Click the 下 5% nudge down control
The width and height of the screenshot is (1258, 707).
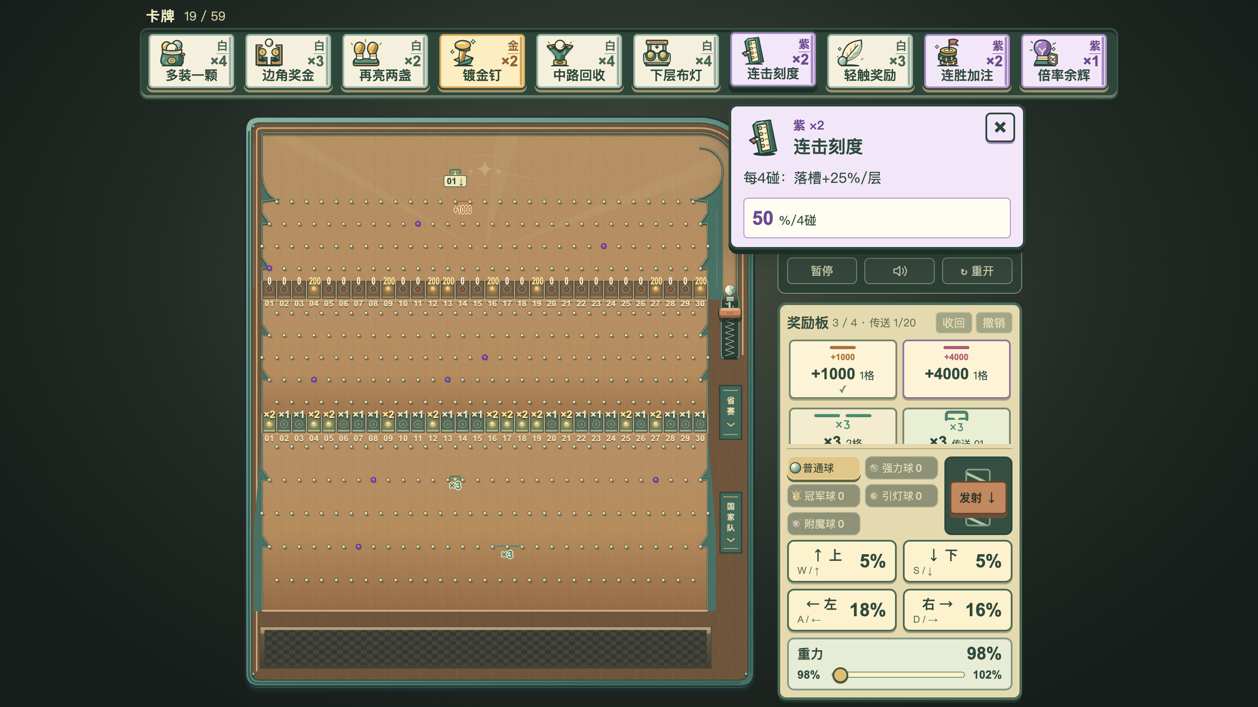coord(957,561)
